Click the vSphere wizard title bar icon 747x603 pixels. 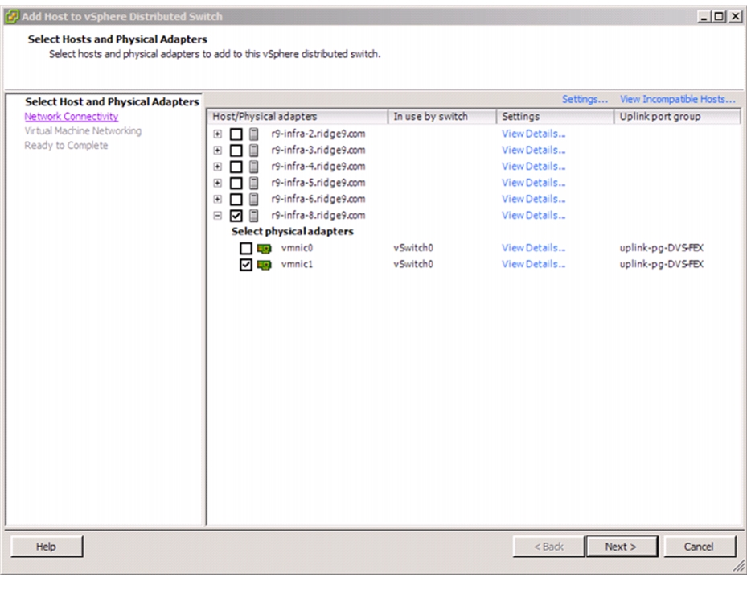coord(12,17)
